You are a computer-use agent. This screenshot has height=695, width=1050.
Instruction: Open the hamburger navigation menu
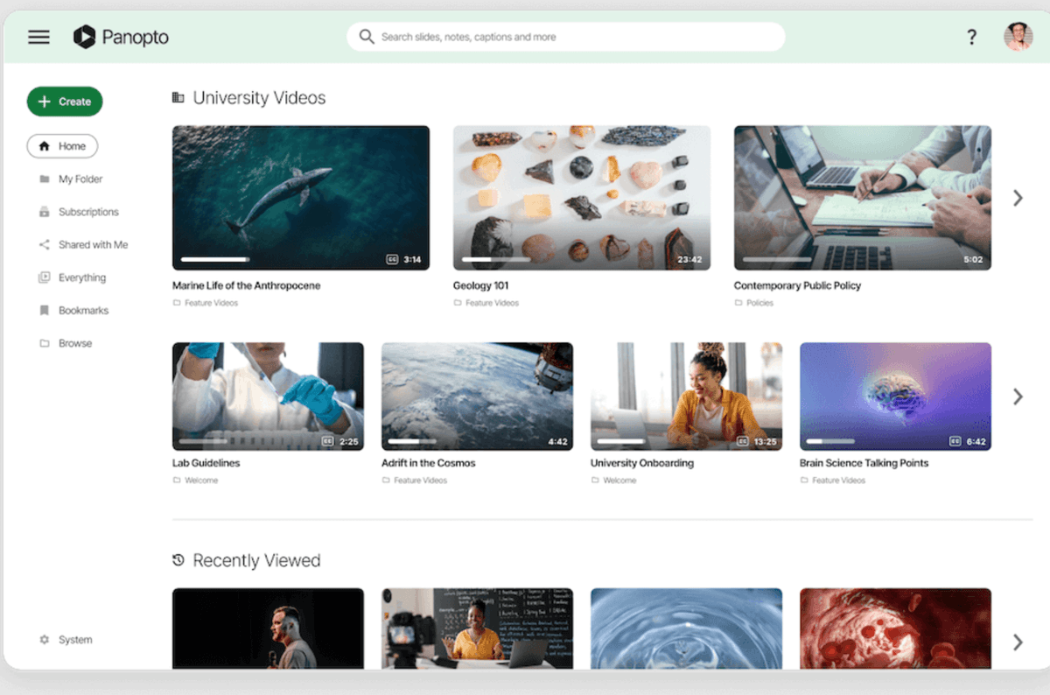(38, 37)
